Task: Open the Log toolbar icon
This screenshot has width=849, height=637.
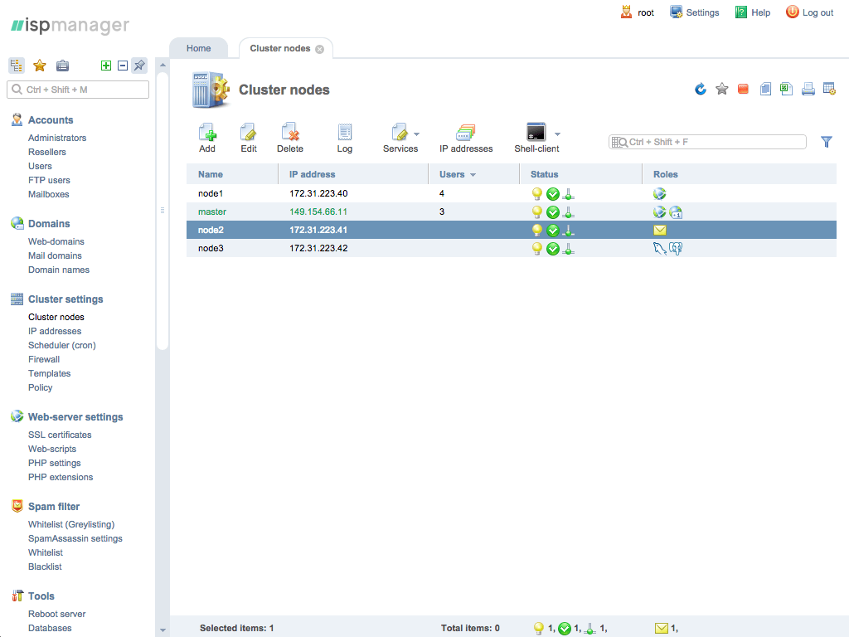Action: pyautogui.click(x=345, y=132)
